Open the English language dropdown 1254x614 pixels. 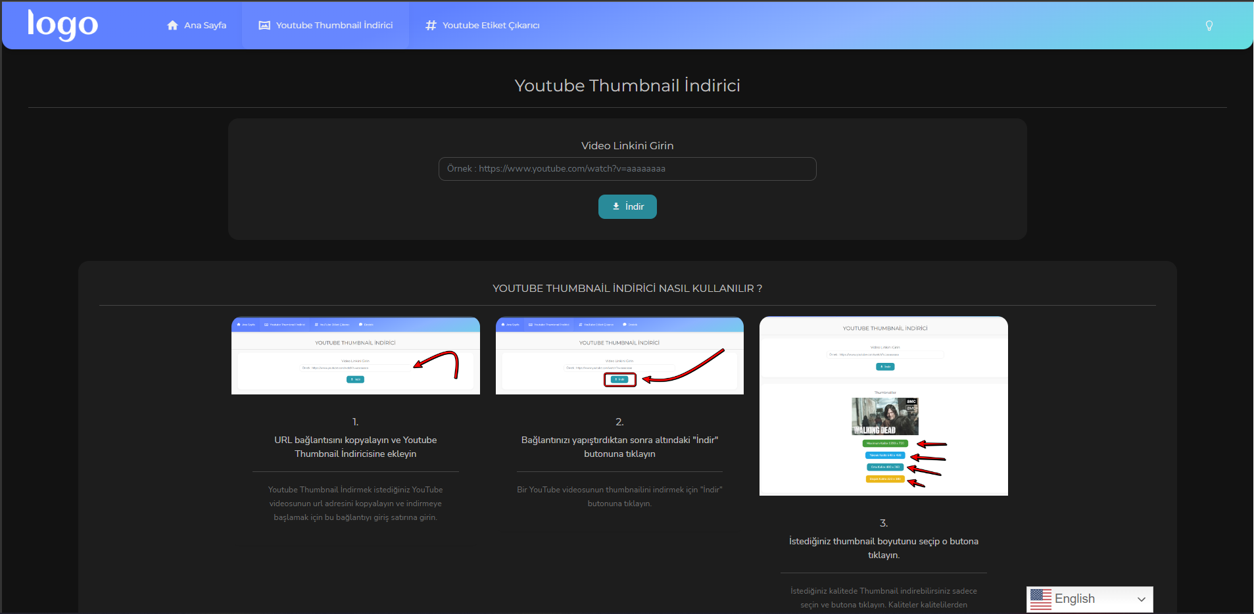tap(1090, 599)
